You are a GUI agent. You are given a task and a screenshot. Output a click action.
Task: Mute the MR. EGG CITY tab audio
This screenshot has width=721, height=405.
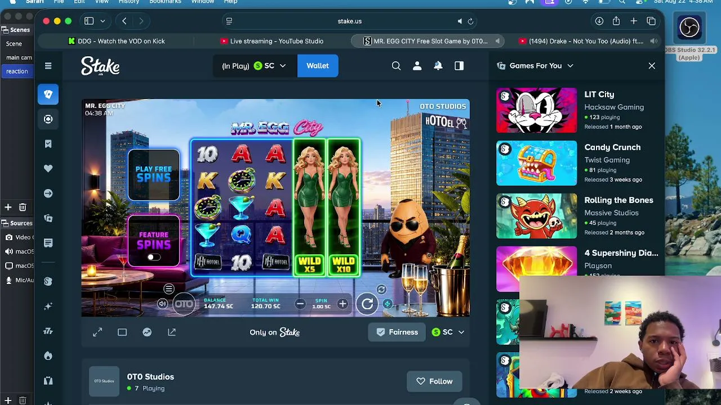pos(497,41)
